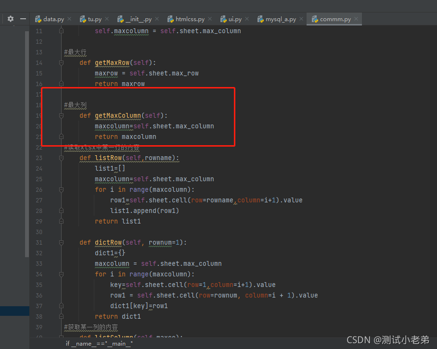Click 'return maxcolumn' on line 21

coord(126,137)
